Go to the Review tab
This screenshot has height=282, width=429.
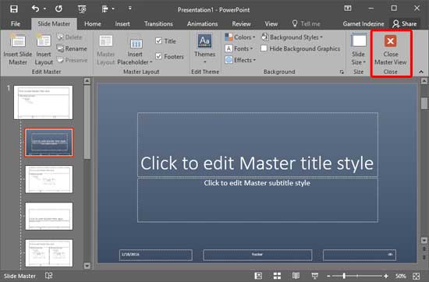241,24
